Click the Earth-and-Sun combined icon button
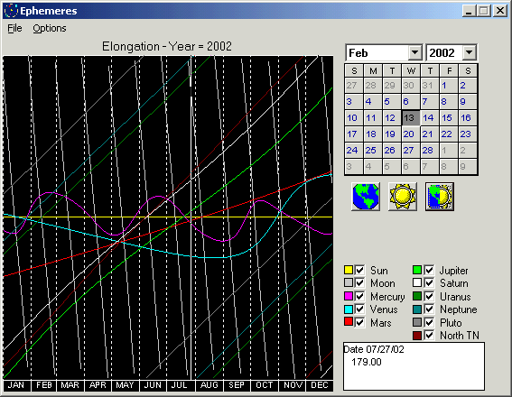Screen dimensions: 512x397 (440, 197)
